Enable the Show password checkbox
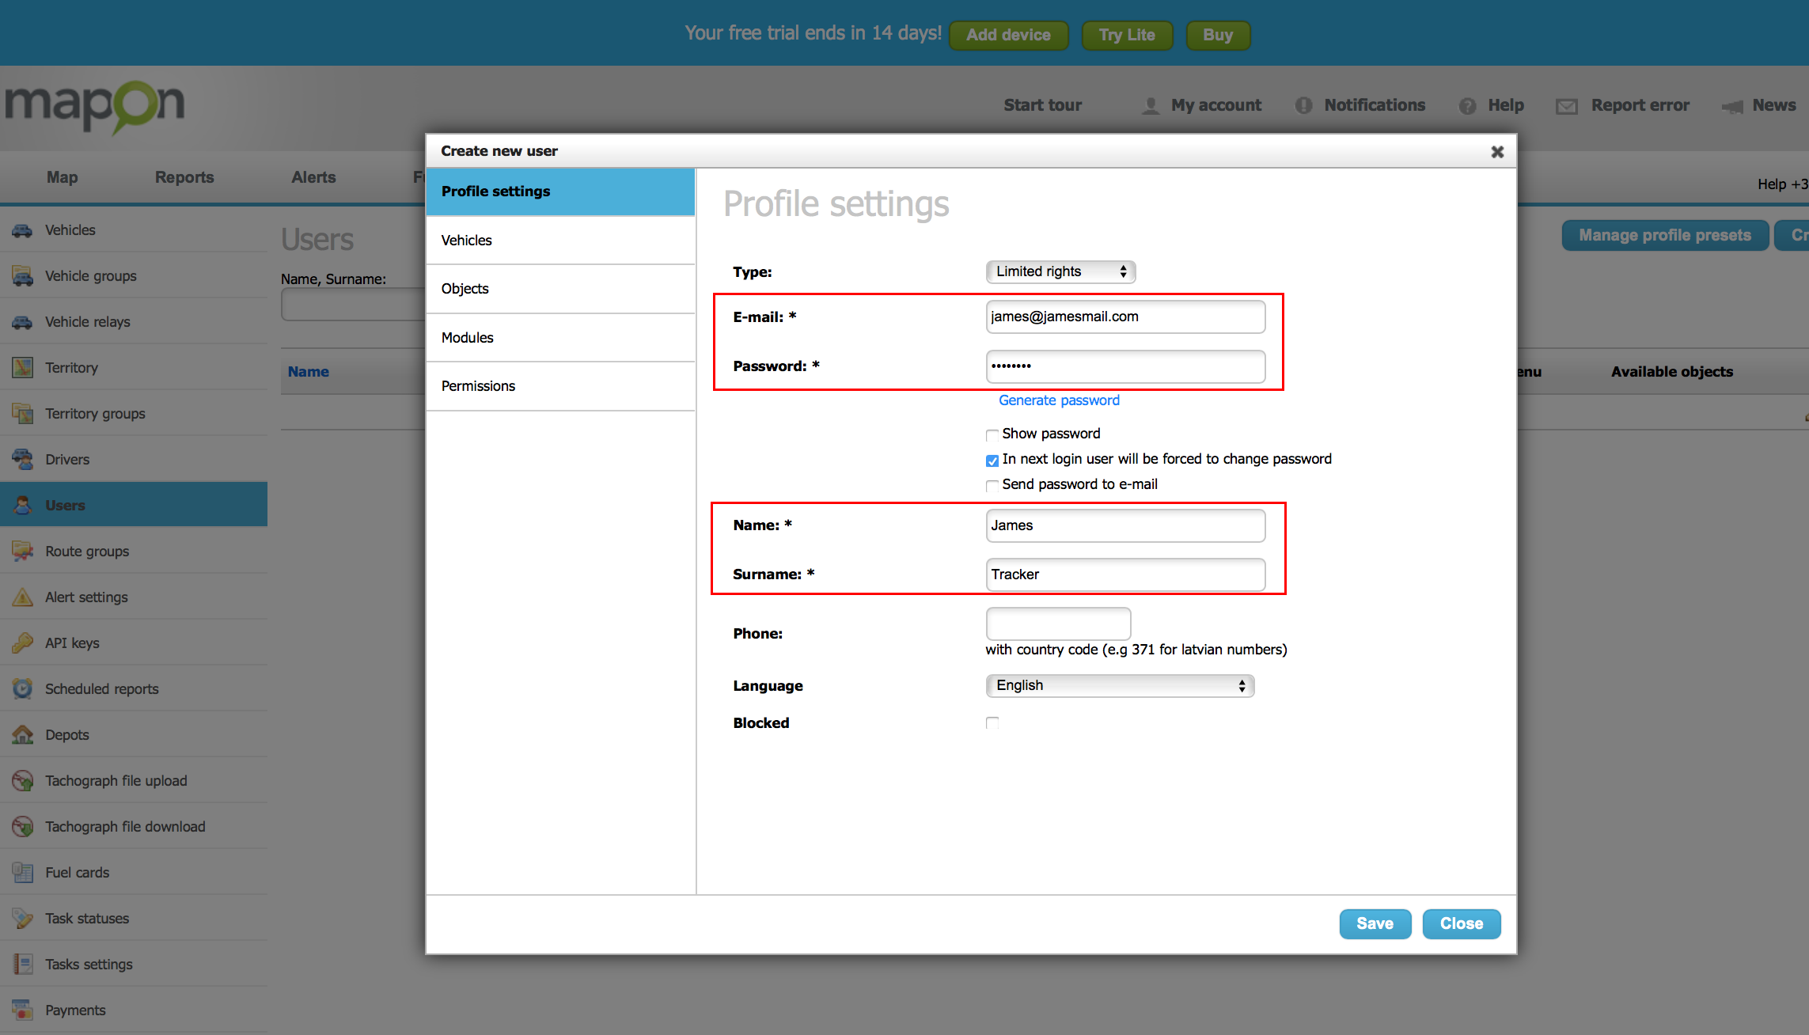The height and width of the screenshot is (1035, 1809). coord(992,434)
